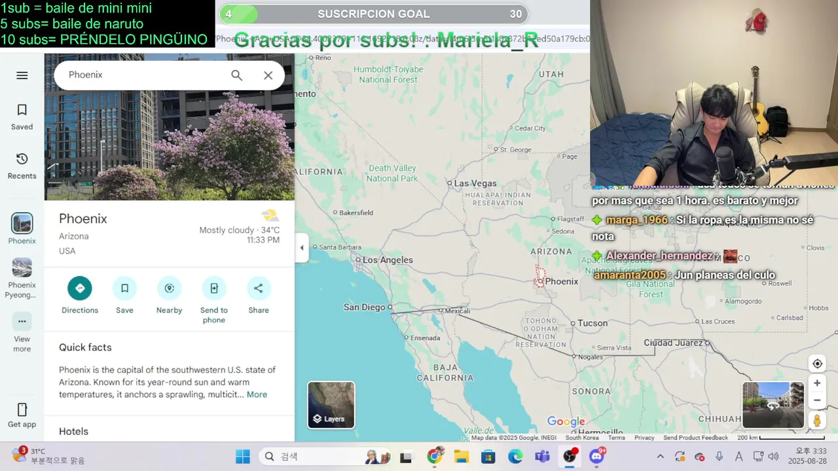Click the San Diego label on map
This screenshot has height=471, width=838.
click(x=365, y=307)
